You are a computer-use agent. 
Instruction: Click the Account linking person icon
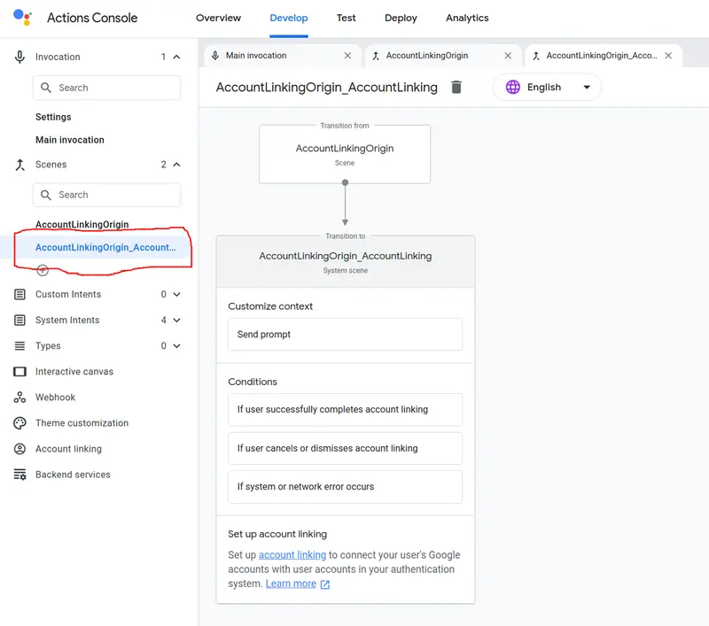coord(19,449)
